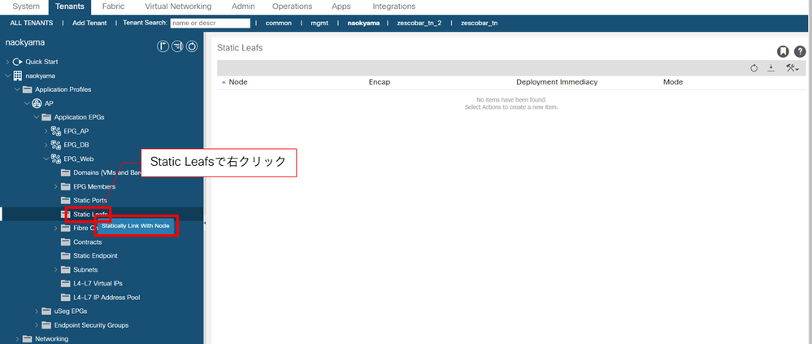Image resolution: width=812 pixels, height=344 pixels.
Task: Click the EPG_DB icon
Action: point(56,145)
